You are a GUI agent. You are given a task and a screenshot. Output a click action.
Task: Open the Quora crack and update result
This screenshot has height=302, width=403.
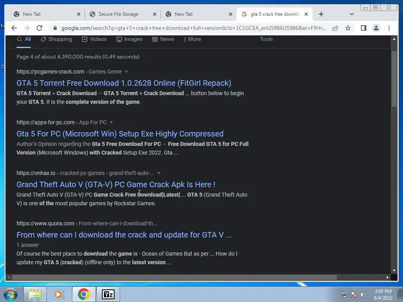point(124,235)
